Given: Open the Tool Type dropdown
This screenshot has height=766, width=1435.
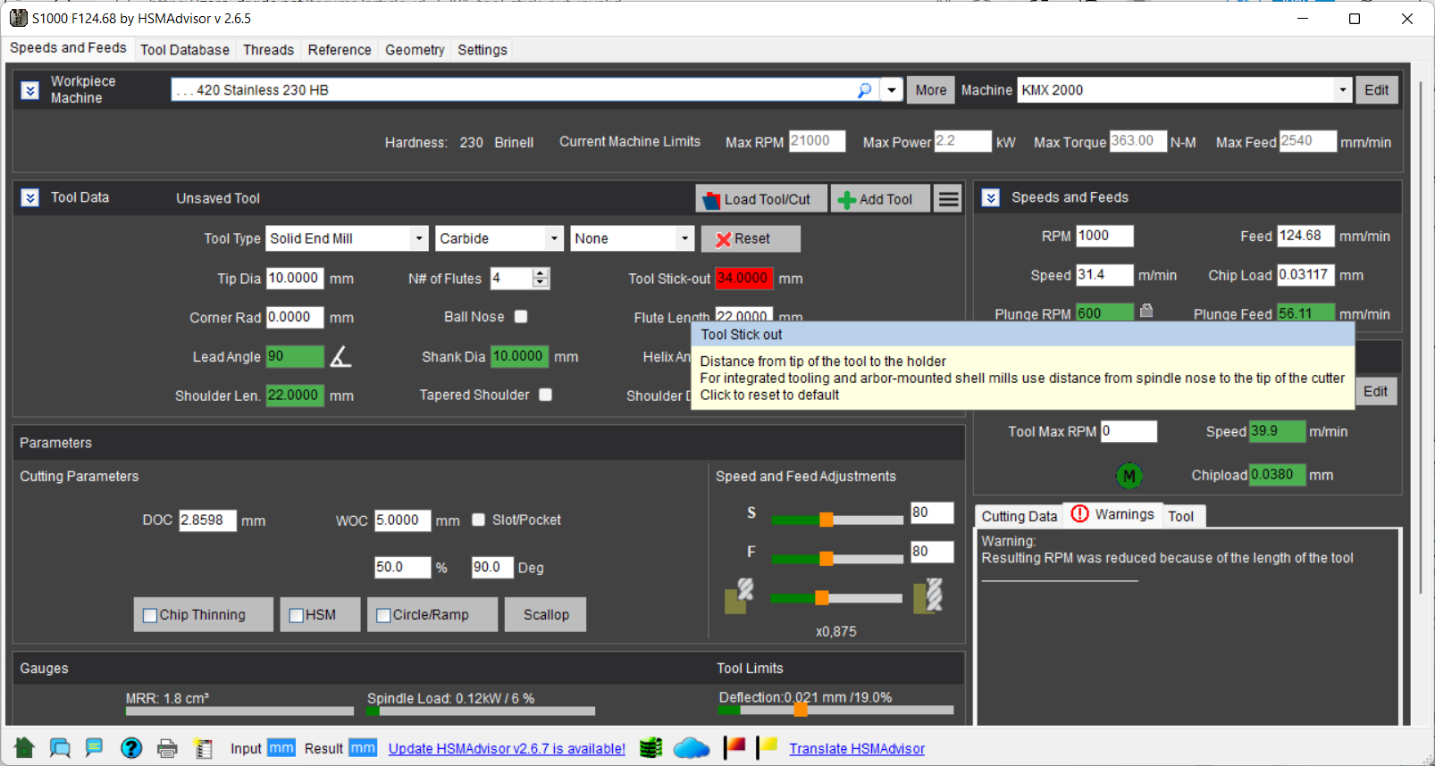Looking at the screenshot, I should tap(418, 238).
